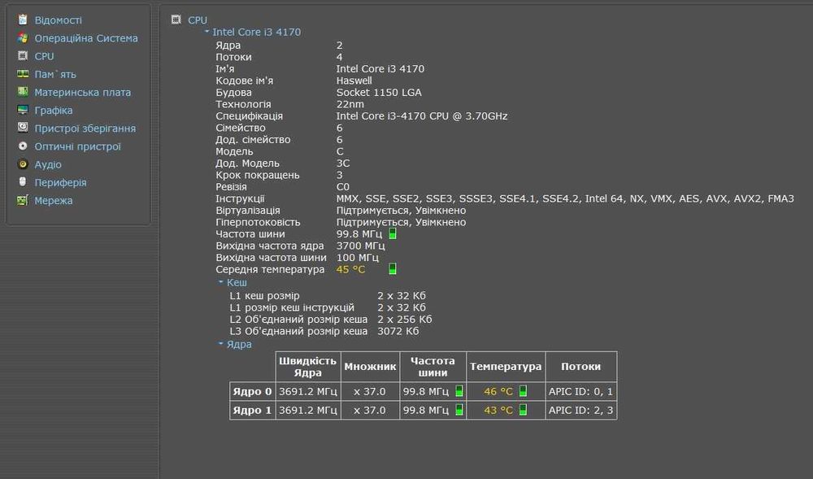Screen dimensions: 813x479
Task: Click the Температура column header
Action: [506, 367]
